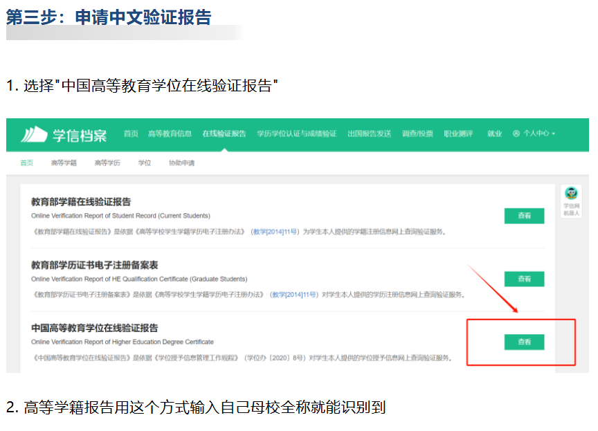Click 出国报告发送 in the navigation bar
This screenshot has height=431, width=598.
pos(369,134)
